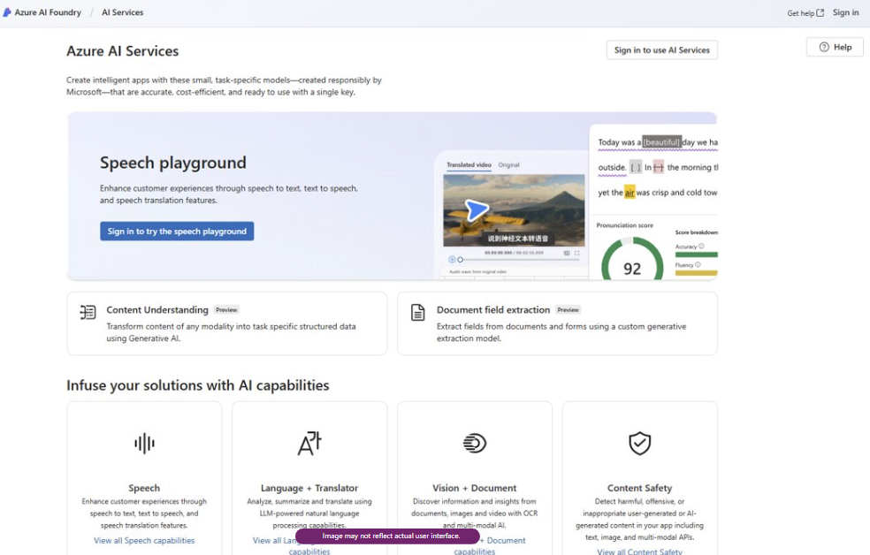Switch to the Translated video tab
The image size is (870, 555).
tap(469, 164)
